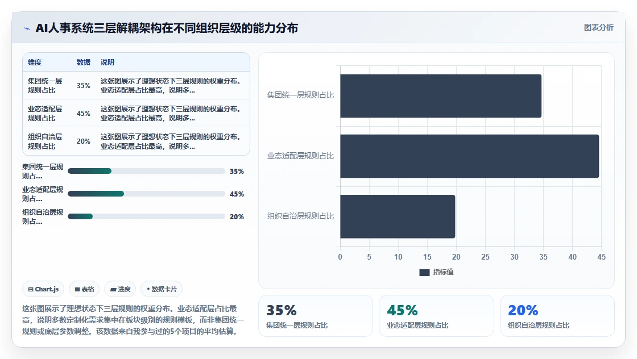
Task: Click the 图表分析 label in the header
Action: 598,28
